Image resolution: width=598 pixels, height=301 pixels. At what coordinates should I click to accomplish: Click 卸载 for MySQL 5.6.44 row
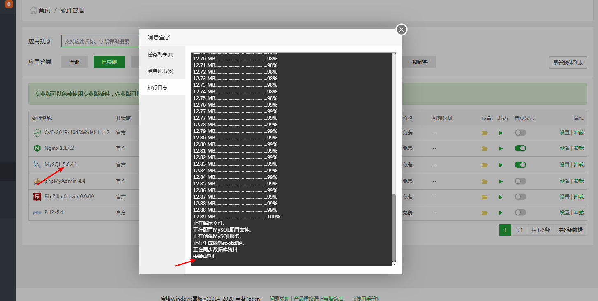pyautogui.click(x=579, y=165)
